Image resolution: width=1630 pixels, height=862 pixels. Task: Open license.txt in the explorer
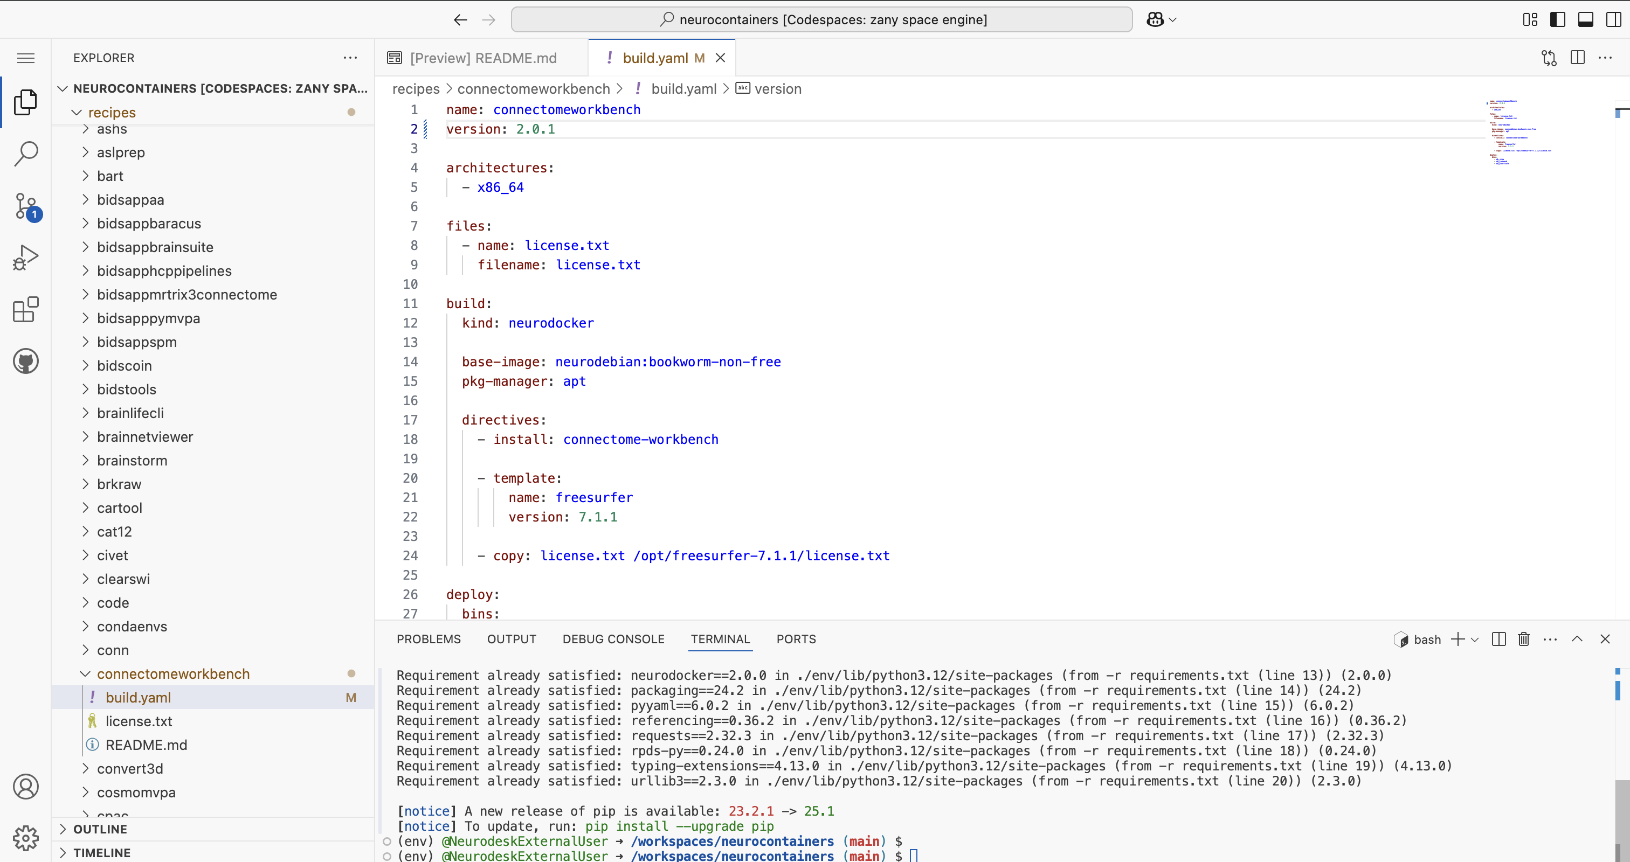139,721
